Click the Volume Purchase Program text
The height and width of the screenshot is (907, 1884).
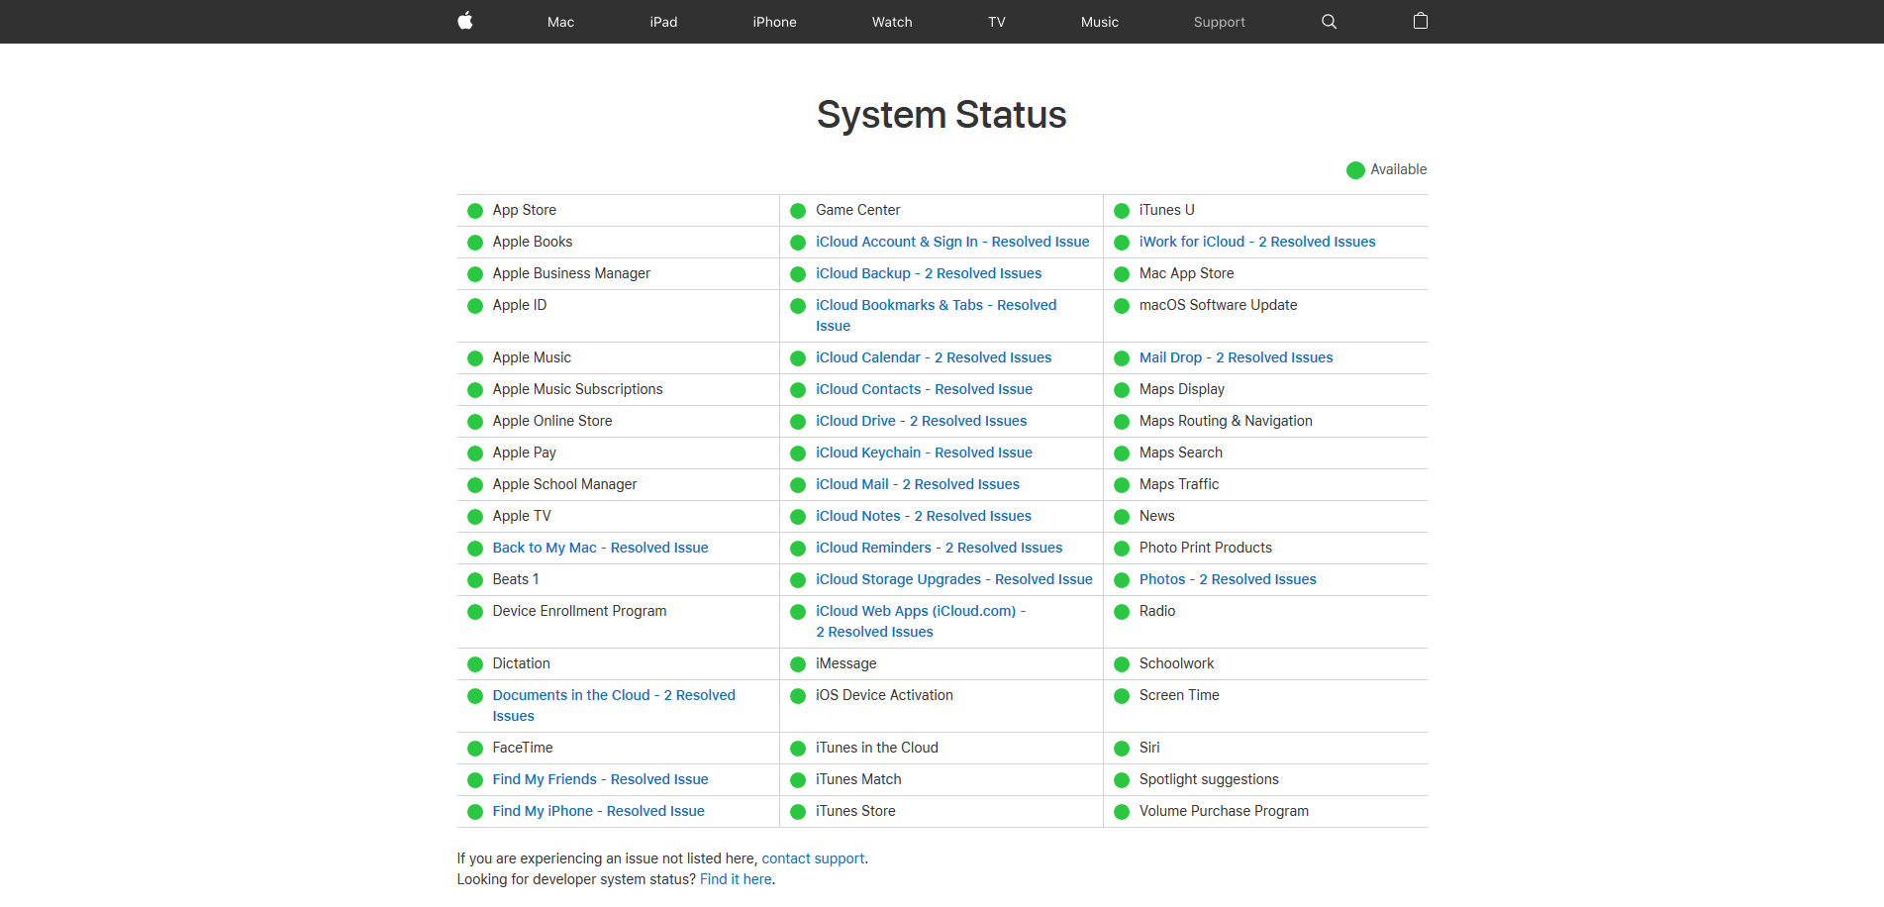pyautogui.click(x=1224, y=811)
